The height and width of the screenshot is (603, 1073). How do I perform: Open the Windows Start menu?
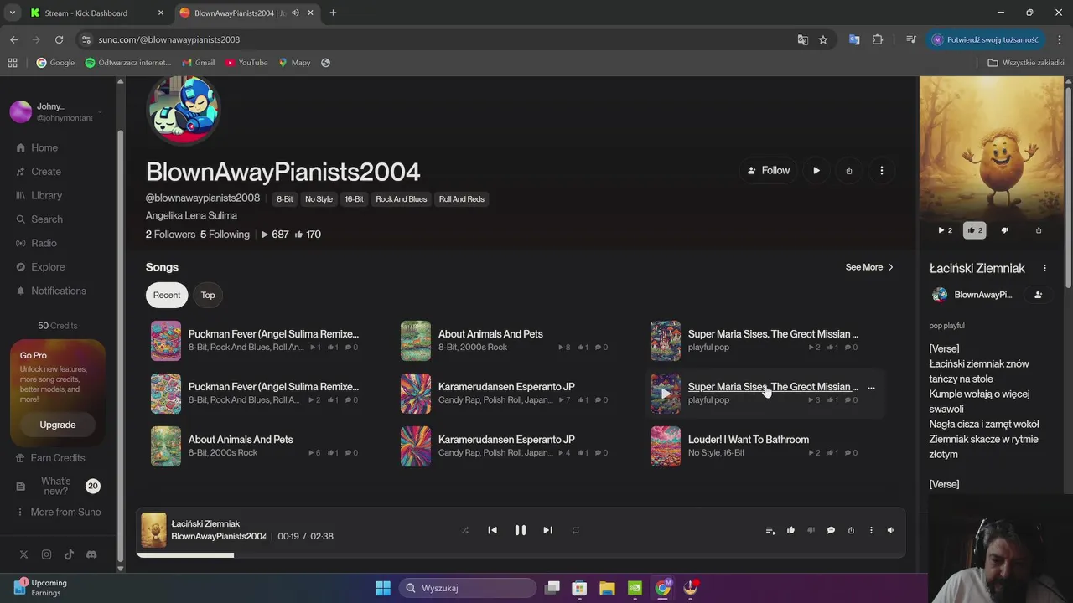coord(383,588)
